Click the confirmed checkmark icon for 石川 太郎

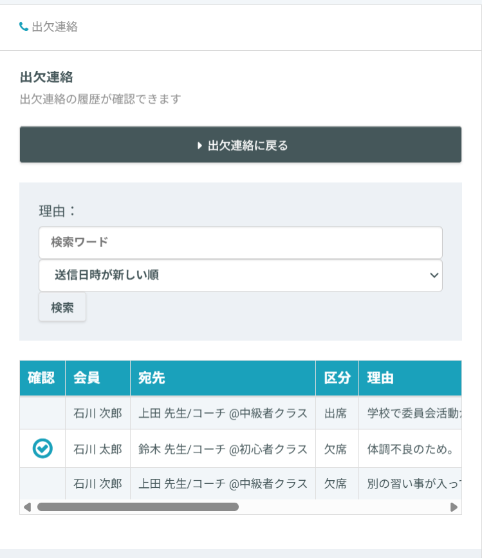point(42,449)
